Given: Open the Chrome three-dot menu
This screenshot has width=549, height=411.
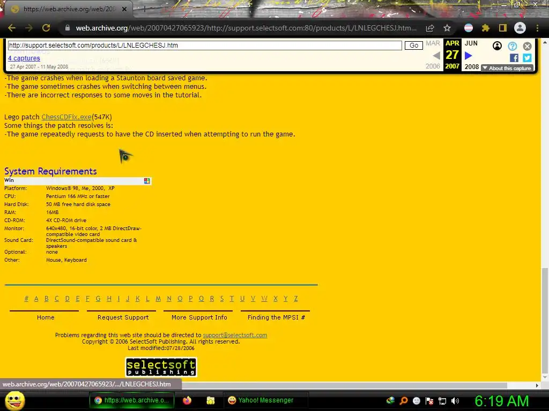Looking at the screenshot, I should [537, 28].
